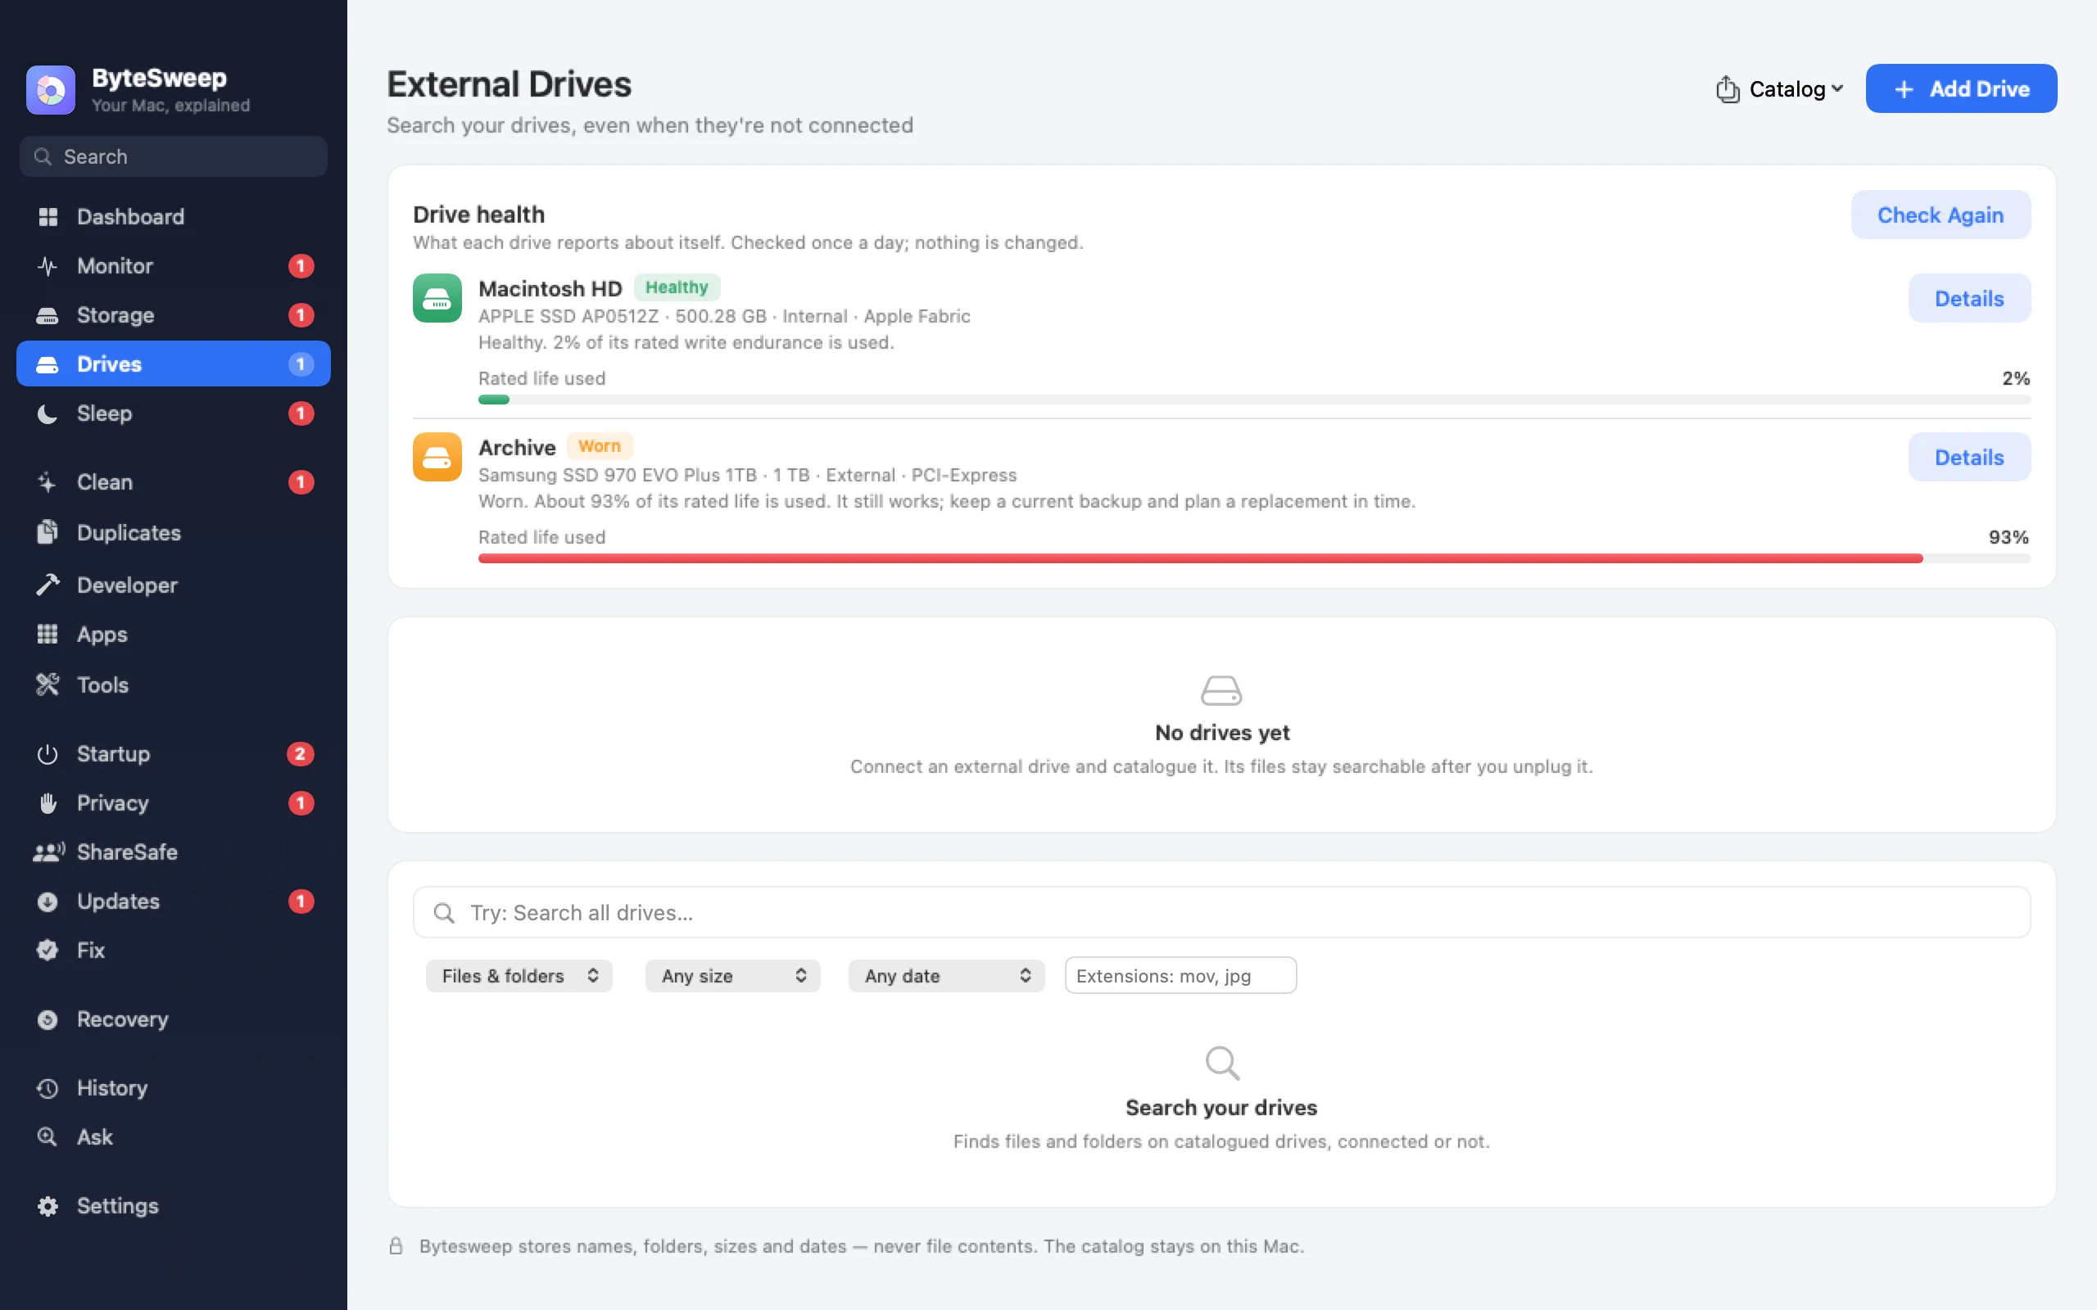This screenshot has height=1310, width=2097.
Task: Open the Catalog dropdown menu
Action: (1779, 88)
